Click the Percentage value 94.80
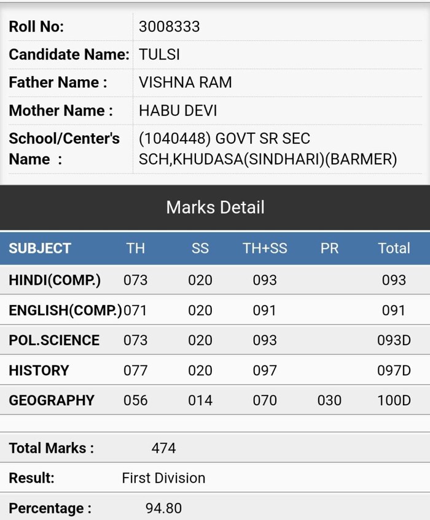This screenshot has width=430, height=520. [163, 508]
